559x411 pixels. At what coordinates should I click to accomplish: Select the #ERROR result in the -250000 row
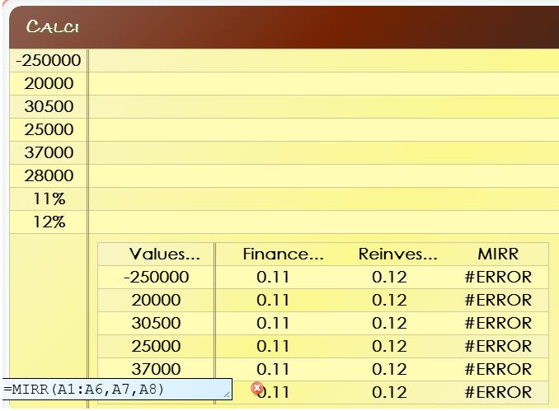click(498, 278)
